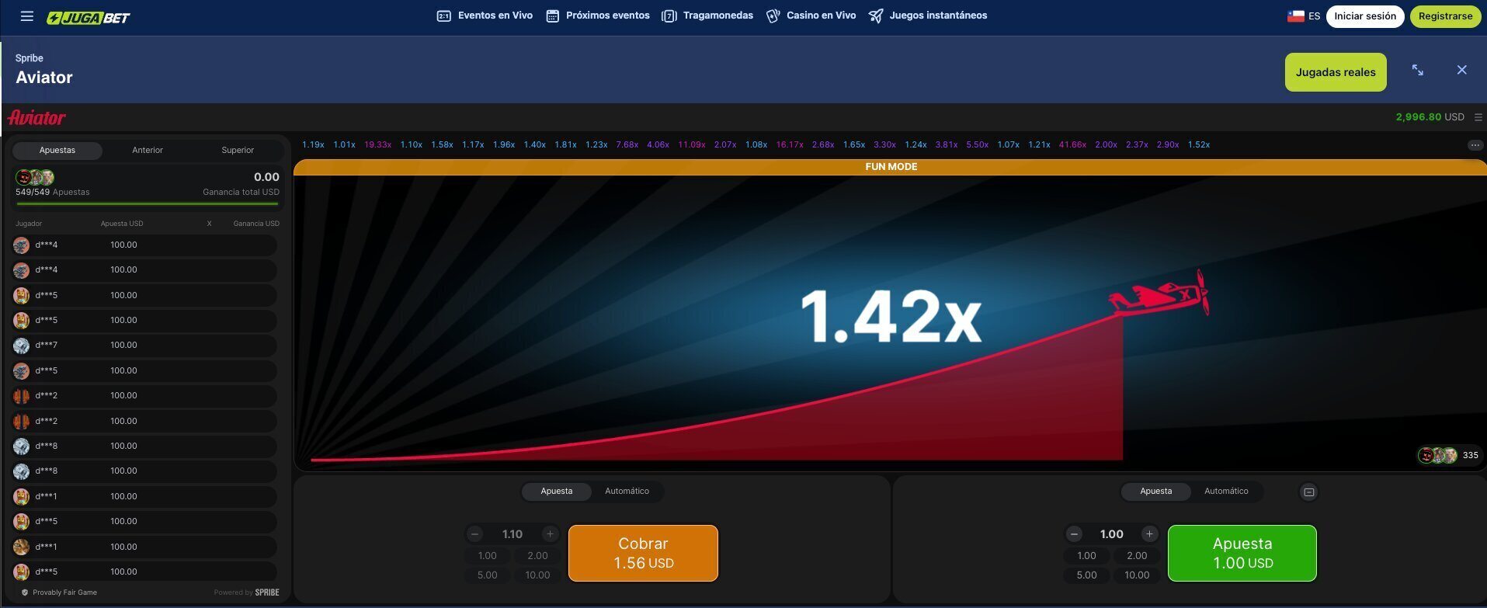Click avatar in the first d***4 row

[x=21, y=245]
